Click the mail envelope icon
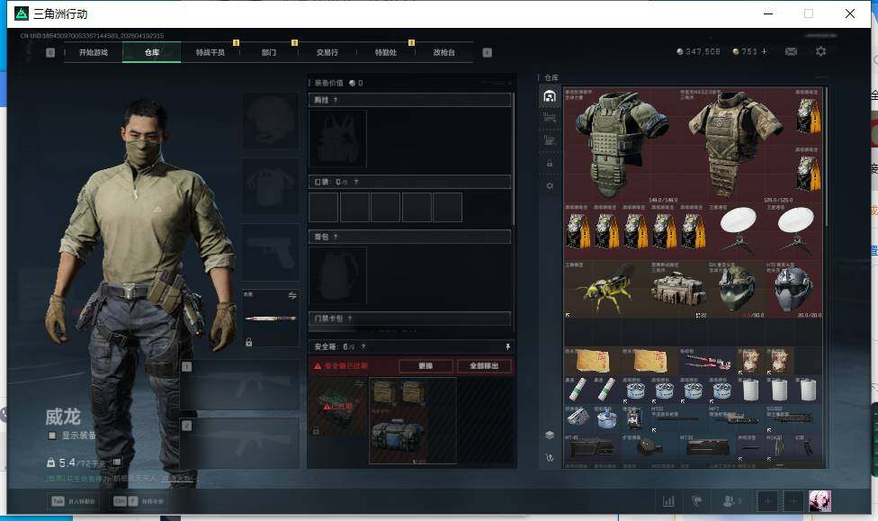The width and height of the screenshot is (878, 521). tap(792, 51)
